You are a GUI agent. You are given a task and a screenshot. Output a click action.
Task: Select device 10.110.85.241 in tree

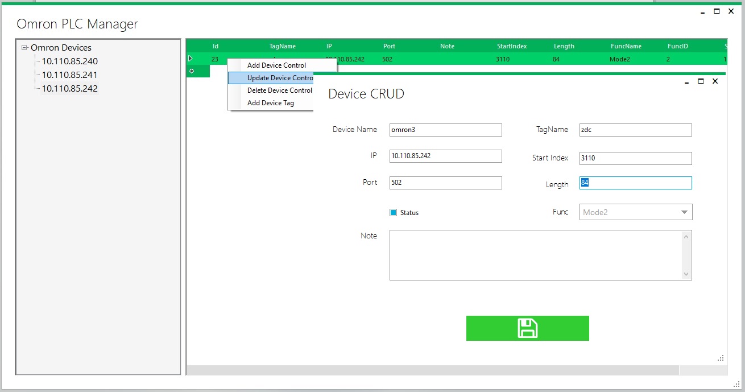click(70, 75)
